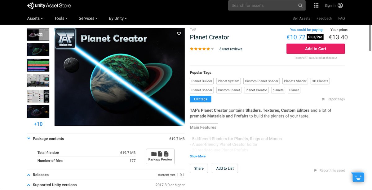Click the Unity Asset Store logo
This screenshot has height=190, width=372.
point(49,6)
